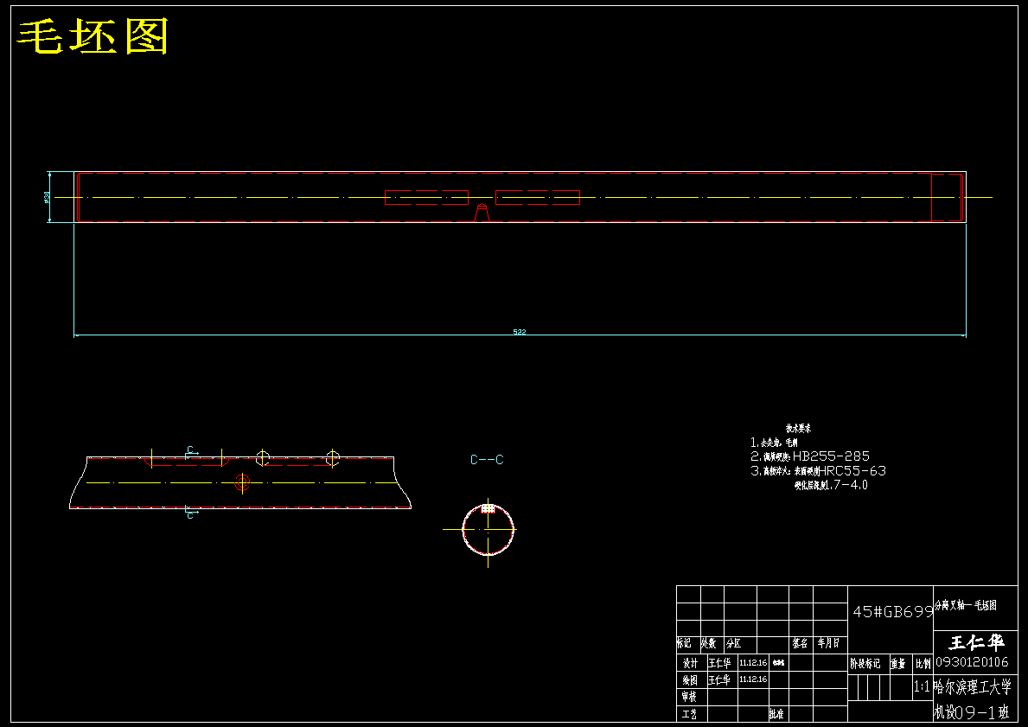This screenshot has height=727, width=1028.
Task: Select the 比例 header cell
Action: 923,664
